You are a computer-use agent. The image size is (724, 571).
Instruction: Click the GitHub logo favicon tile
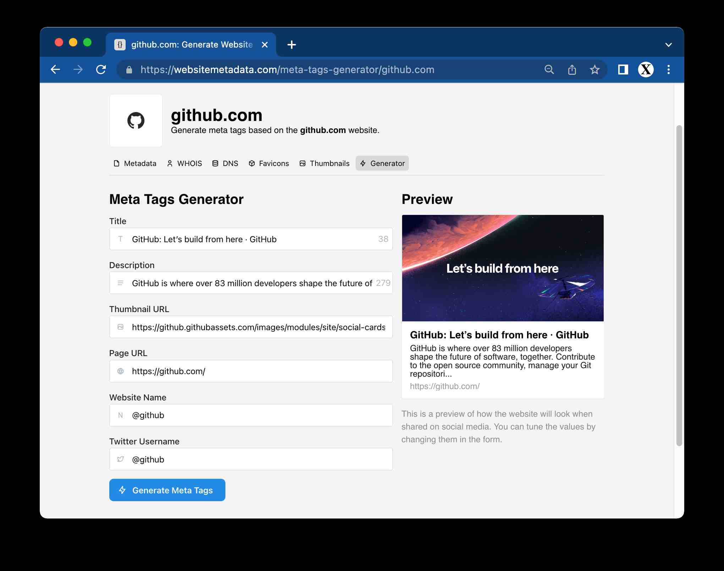coord(136,121)
